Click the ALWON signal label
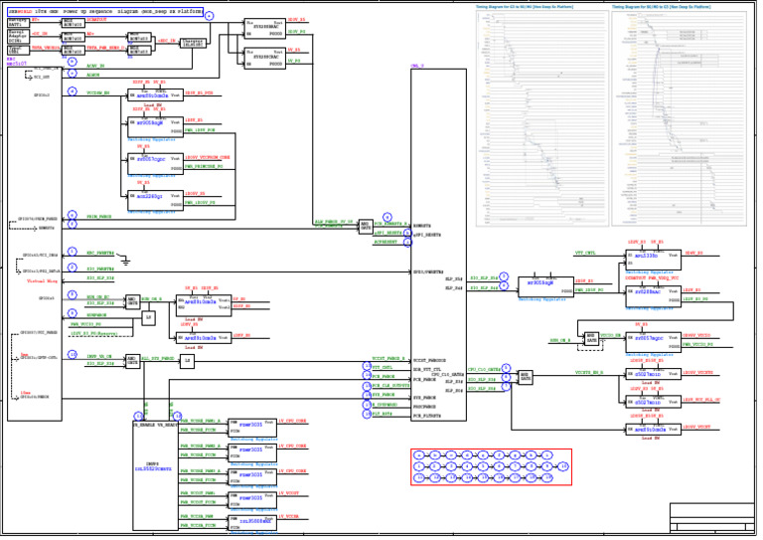The image size is (763, 540). click(x=93, y=75)
